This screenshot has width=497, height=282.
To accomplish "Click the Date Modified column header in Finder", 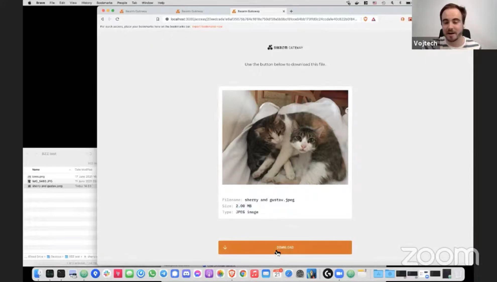I will coord(84,170).
